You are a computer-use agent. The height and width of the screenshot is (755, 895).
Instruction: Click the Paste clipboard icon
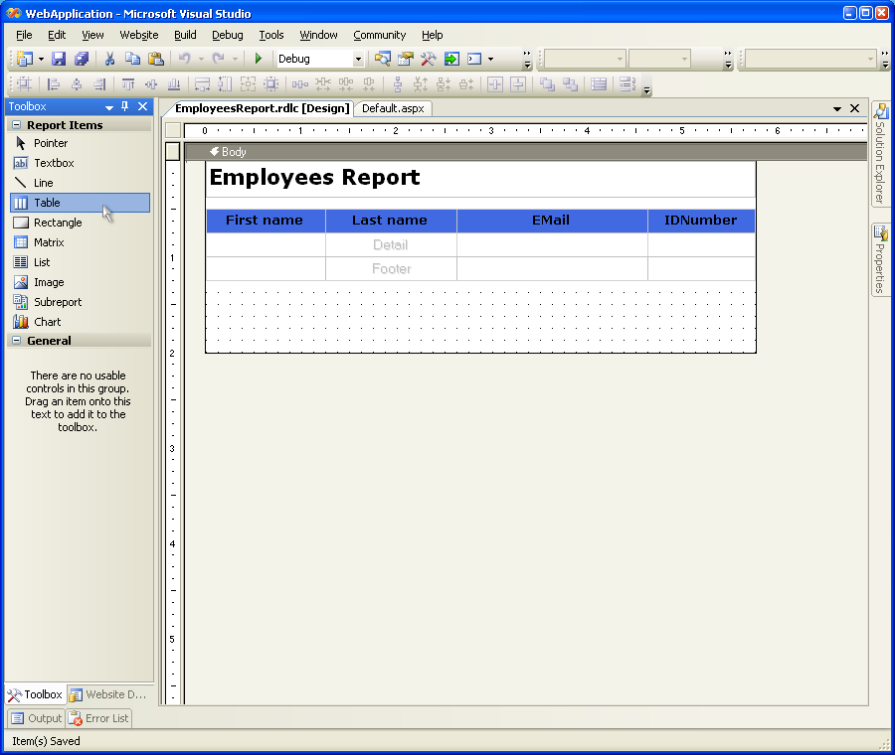[x=155, y=60]
